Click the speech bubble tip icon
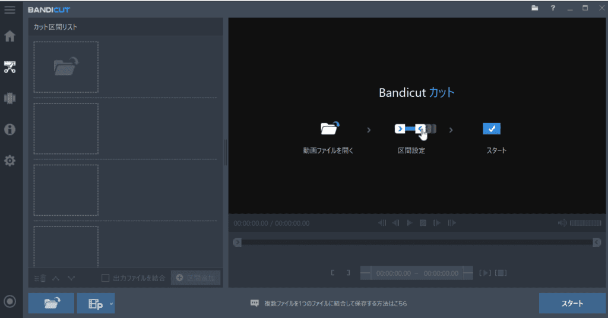 click(255, 303)
